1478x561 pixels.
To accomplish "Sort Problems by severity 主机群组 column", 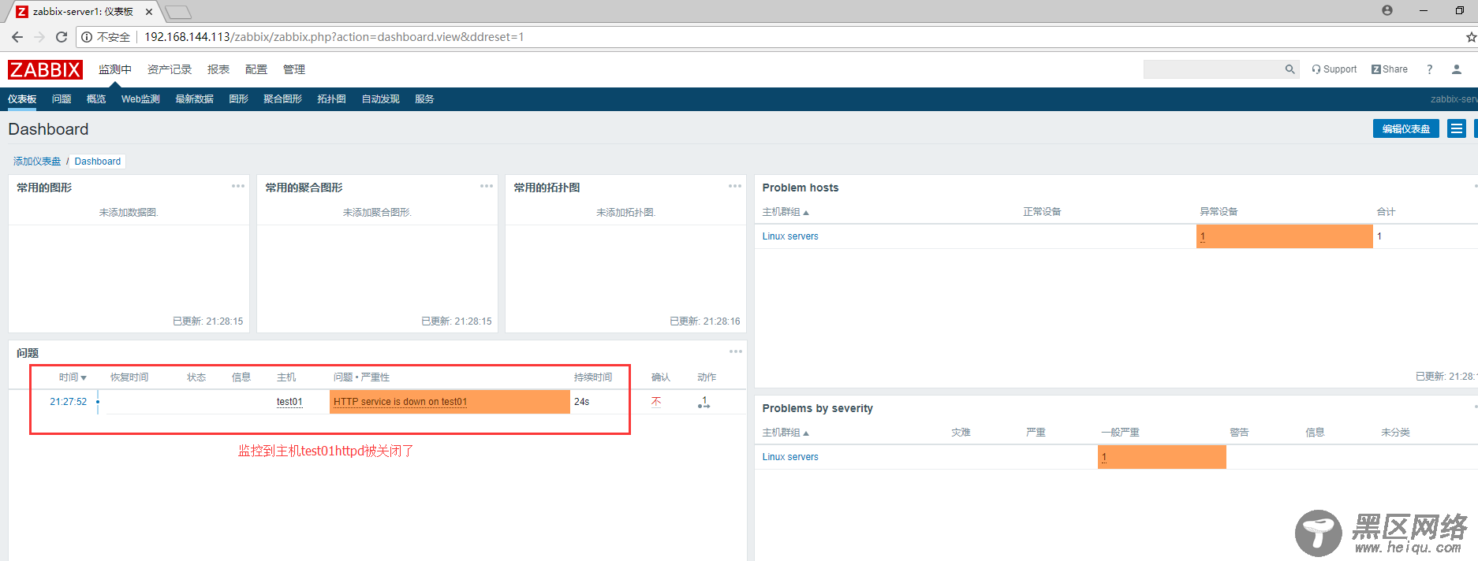I will (x=786, y=433).
